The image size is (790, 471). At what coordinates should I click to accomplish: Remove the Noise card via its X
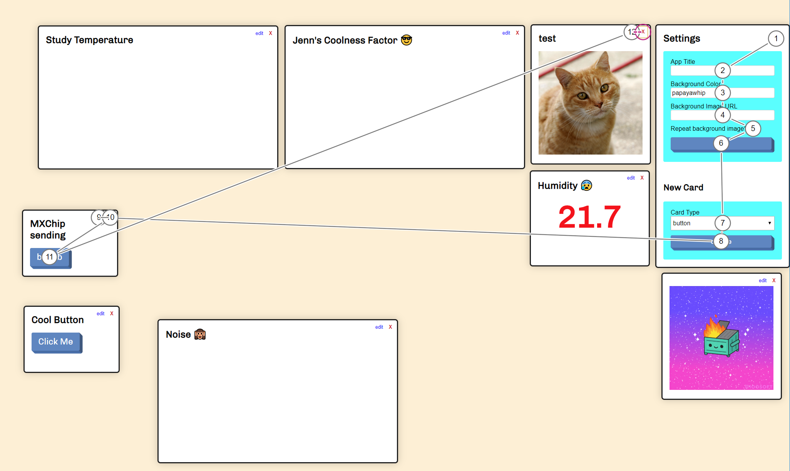pyautogui.click(x=390, y=327)
